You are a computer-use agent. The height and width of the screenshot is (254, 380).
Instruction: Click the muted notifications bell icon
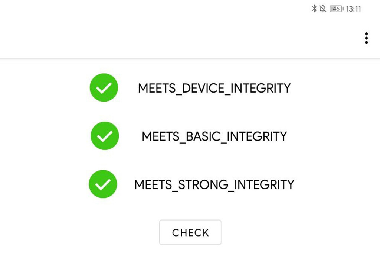[x=324, y=8]
